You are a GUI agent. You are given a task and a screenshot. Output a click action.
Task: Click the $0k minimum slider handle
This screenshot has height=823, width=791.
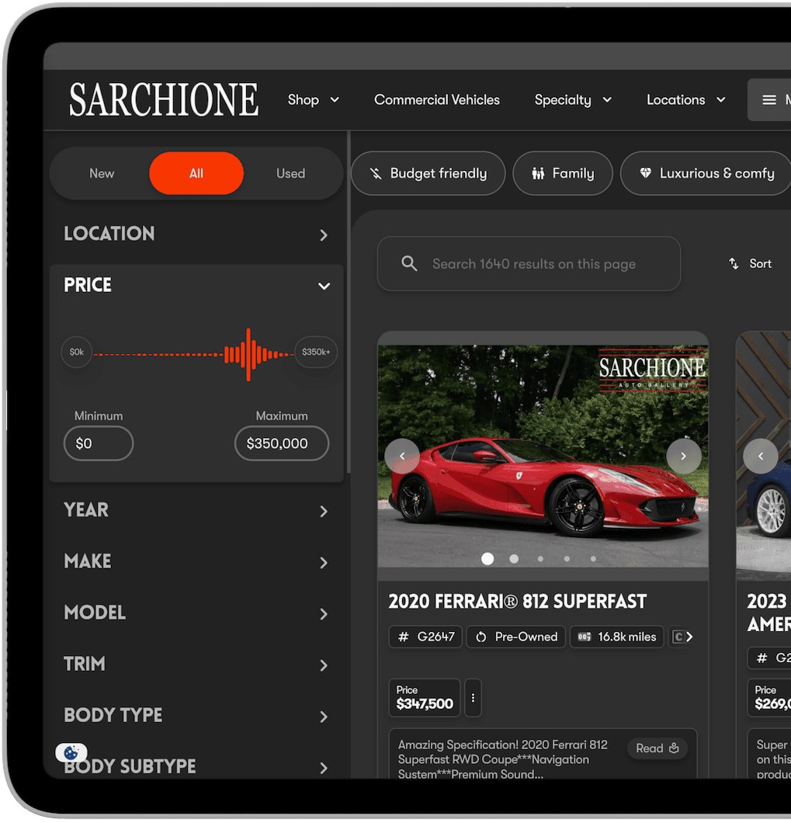click(x=77, y=352)
